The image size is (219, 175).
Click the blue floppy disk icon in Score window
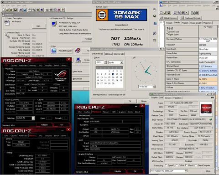155,24
